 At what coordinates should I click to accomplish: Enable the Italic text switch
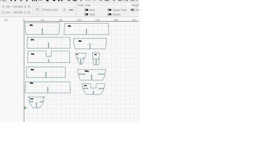(86, 14)
